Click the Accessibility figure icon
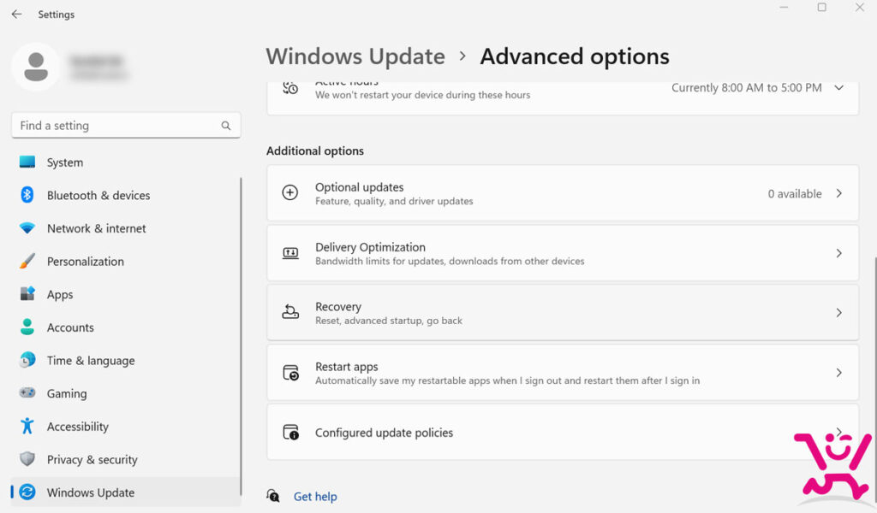The image size is (877, 513). coord(27,426)
